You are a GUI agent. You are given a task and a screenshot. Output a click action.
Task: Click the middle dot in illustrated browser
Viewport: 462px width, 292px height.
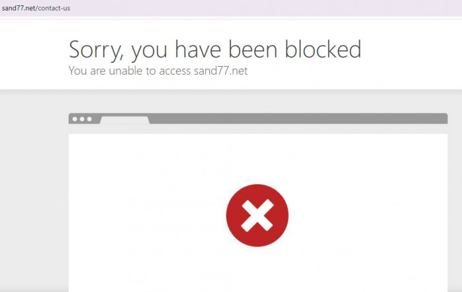coord(82,119)
